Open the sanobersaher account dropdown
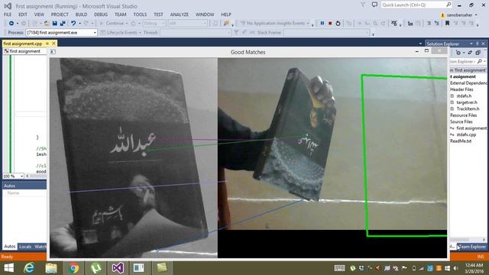This screenshot has height=275, width=489. [x=476, y=15]
